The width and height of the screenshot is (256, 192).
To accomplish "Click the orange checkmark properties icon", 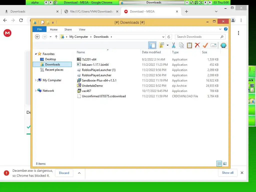I will click(205, 45).
